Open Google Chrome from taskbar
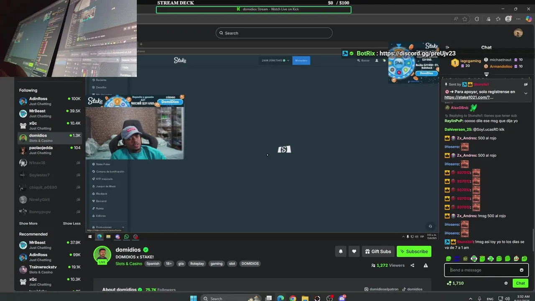Image resolution: width=535 pixels, height=301 pixels. (x=293, y=298)
